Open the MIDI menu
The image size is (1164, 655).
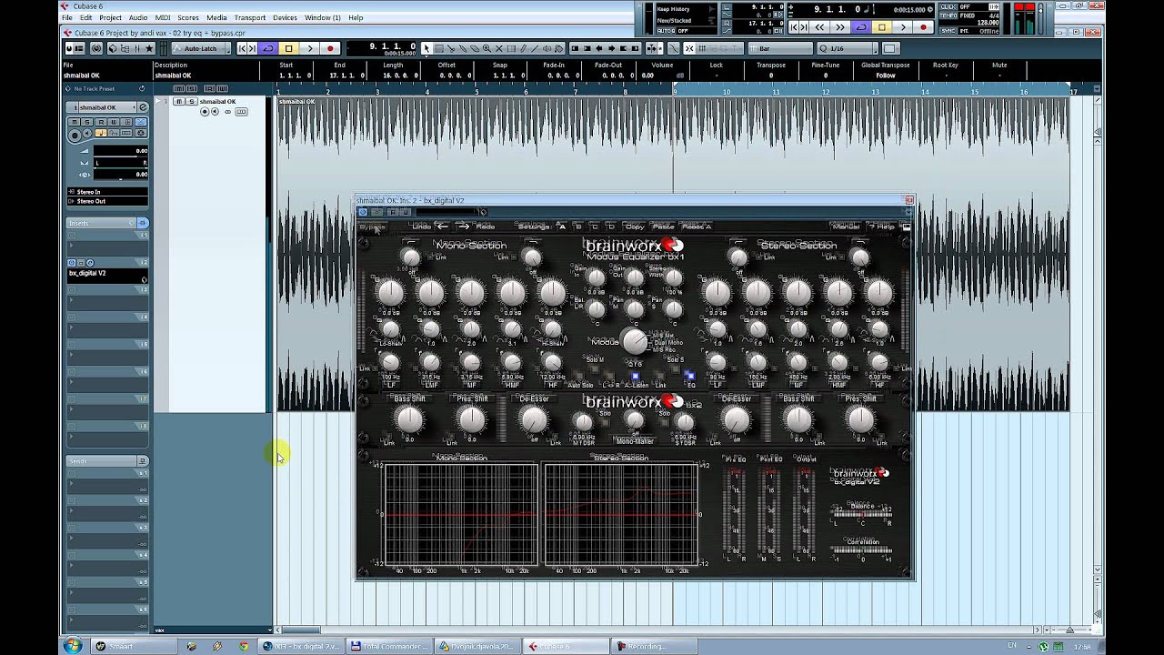click(x=163, y=17)
